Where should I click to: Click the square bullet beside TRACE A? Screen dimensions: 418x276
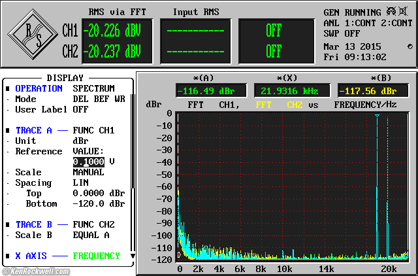pyautogui.click(x=8, y=130)
